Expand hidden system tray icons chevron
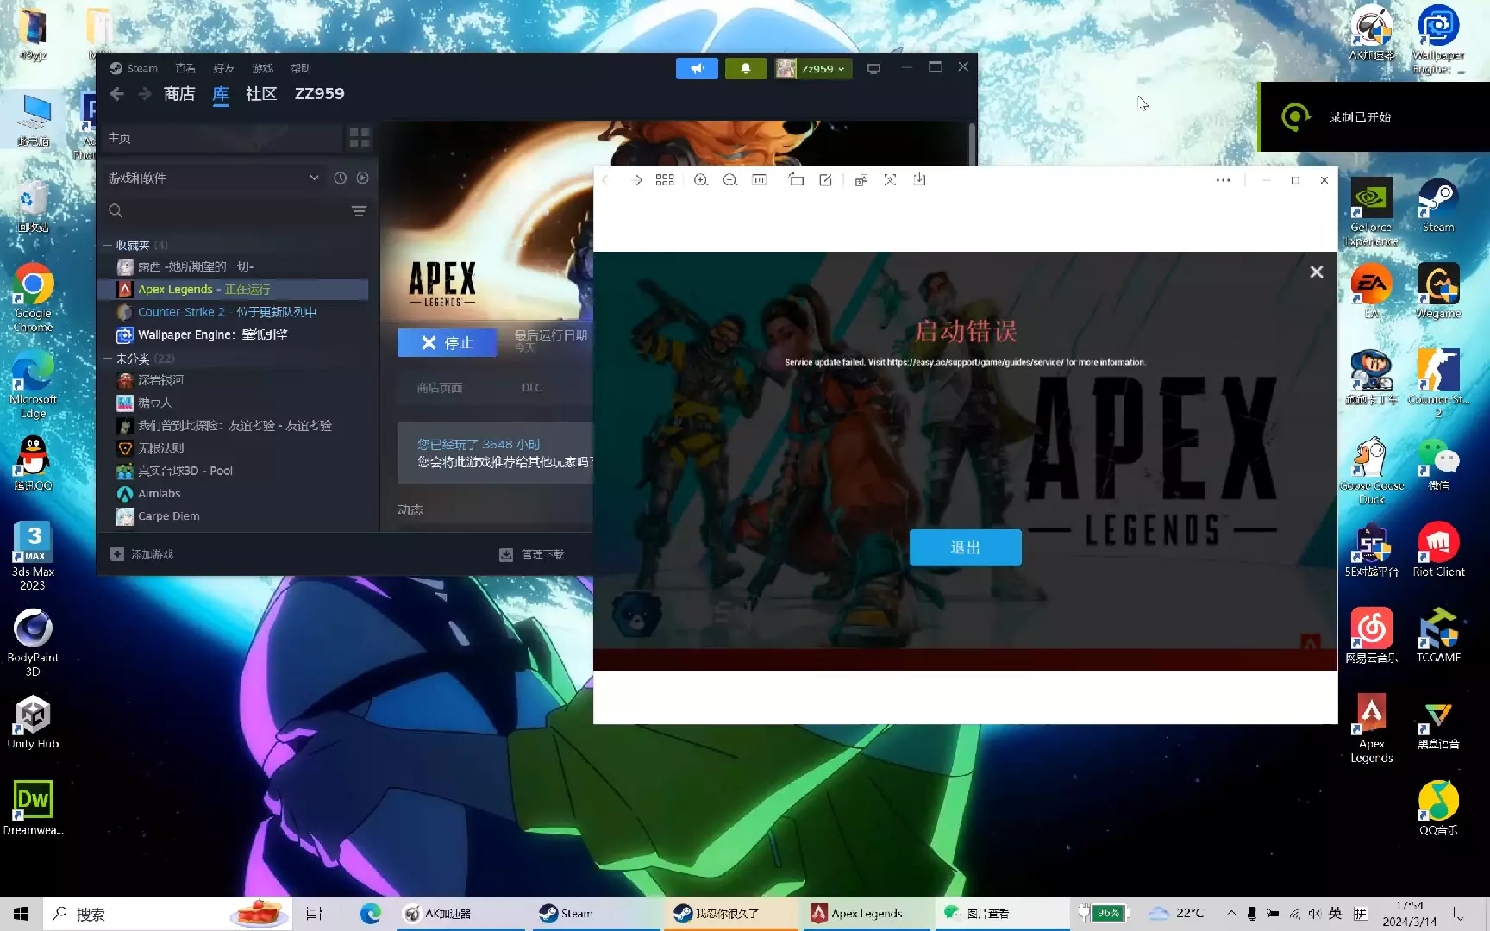This screenshot has height=931, width=1490. pyautogui.click(x=1231, y=914)
